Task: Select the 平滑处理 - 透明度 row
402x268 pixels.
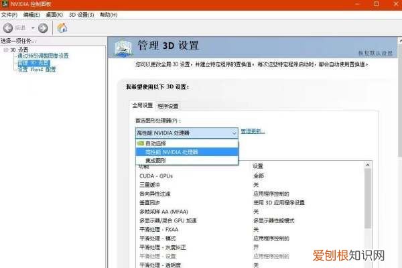Action: click(x=251, y=265)
